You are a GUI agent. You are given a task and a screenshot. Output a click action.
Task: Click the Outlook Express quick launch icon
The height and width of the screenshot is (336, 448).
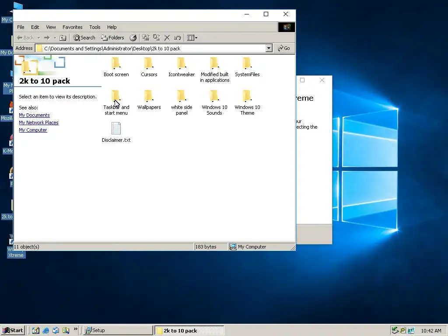(x=56, y=330)
